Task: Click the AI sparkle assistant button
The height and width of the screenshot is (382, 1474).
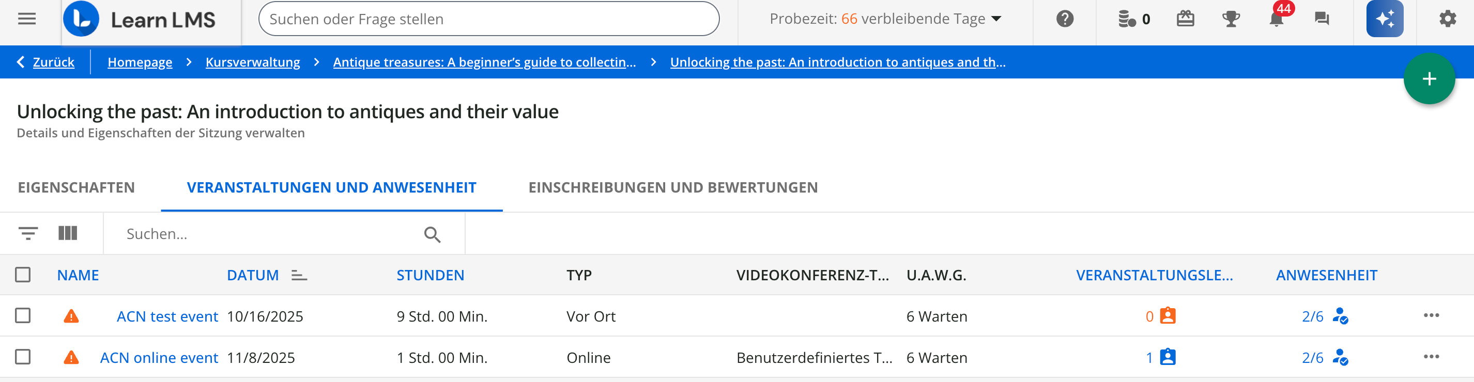Action: (x=1384, y=19)
